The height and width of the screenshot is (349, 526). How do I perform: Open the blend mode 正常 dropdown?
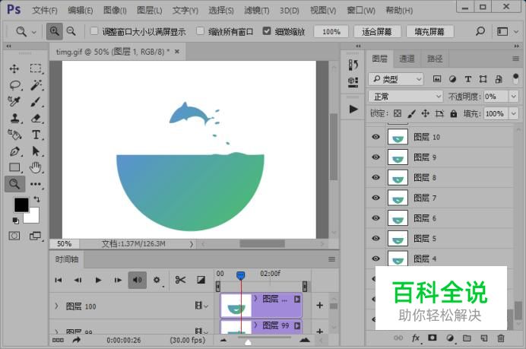pyautogui.click(x=405, y=97)
